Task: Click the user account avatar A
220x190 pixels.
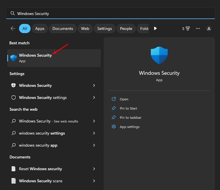Action: tap(209, 29)
